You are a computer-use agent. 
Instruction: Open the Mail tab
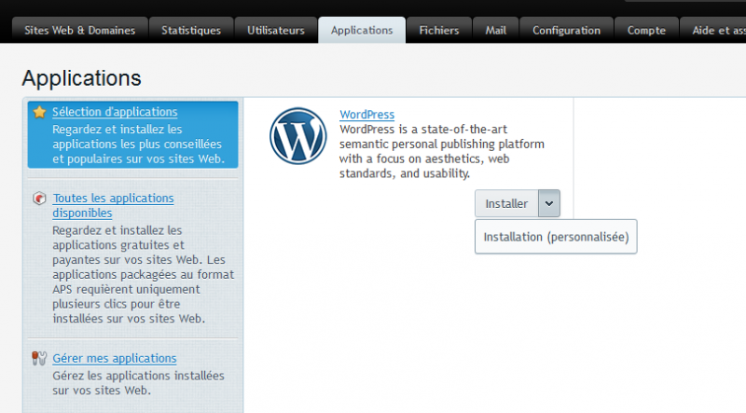[496, 31]
